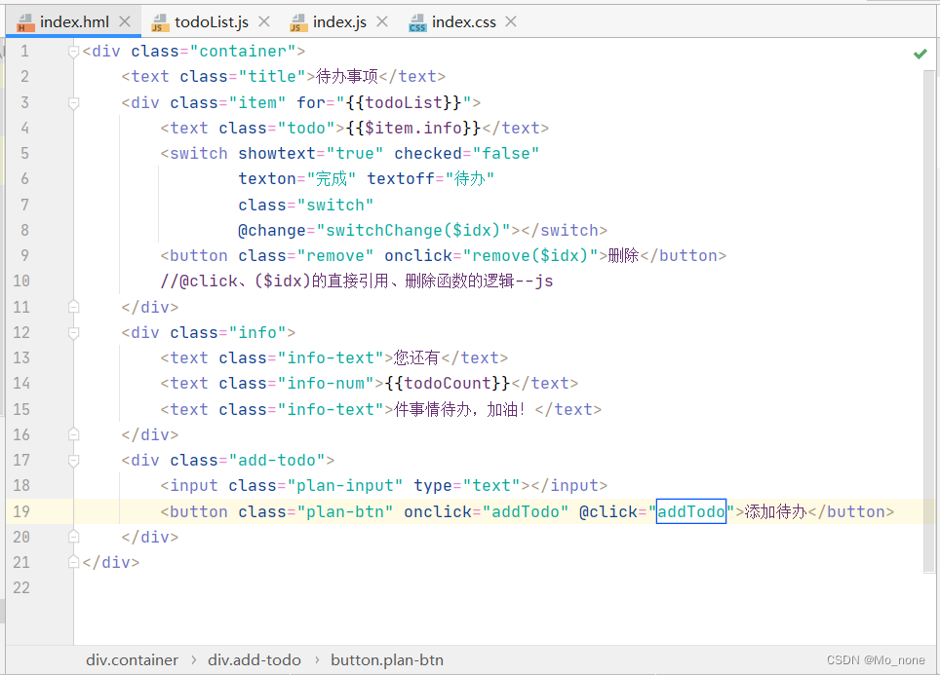This screenshot has width=940, height=675.
Task: Click fold end marker at line 21
Action: [74, 562]
